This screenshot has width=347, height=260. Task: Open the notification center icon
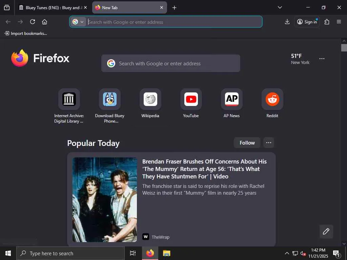tap(336, 253)
